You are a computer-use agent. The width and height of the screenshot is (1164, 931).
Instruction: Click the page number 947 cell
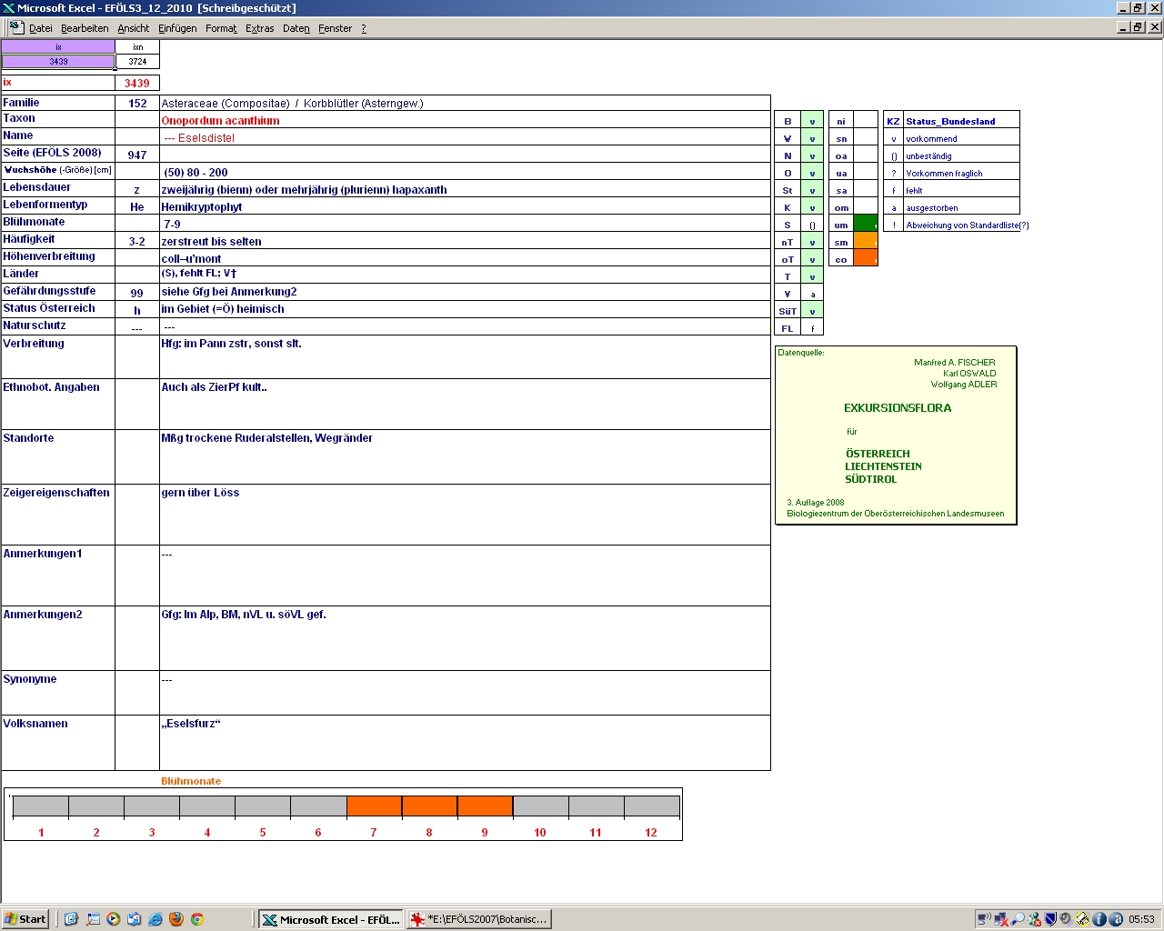pyautogui.click(x=137, y=155)
